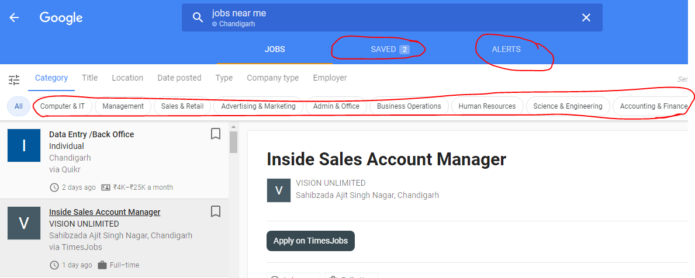
Task: Open the SAVED jobs tab
Action: coord(389,50)
